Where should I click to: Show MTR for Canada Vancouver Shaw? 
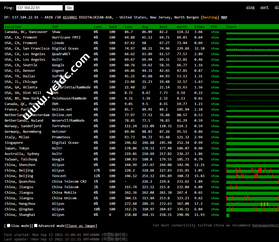click(x=215, y=32)
